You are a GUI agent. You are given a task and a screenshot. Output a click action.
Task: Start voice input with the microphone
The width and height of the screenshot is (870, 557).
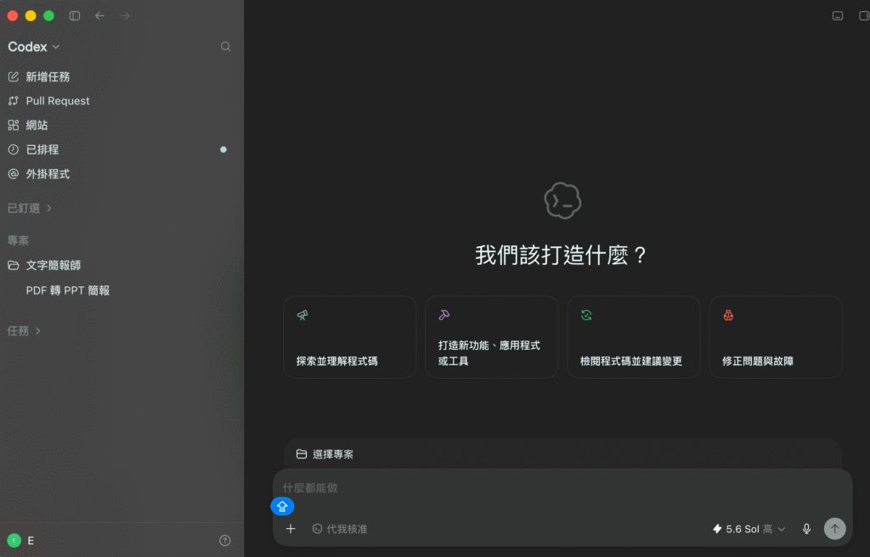click(807, 529)
